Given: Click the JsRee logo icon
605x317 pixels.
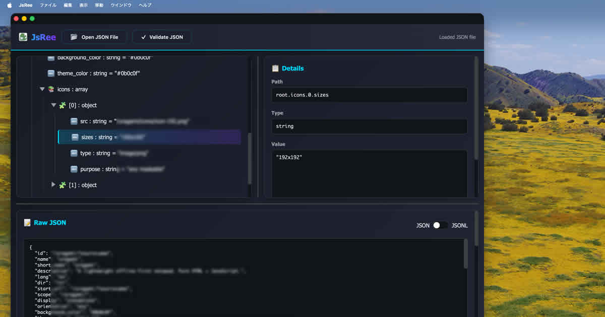Looking at the screenshot, I should pos(23,37).
